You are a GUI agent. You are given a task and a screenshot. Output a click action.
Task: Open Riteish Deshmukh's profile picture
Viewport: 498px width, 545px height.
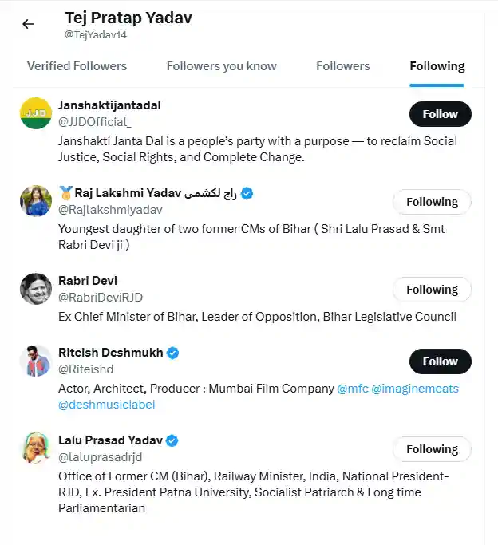(x=36, y=361)
